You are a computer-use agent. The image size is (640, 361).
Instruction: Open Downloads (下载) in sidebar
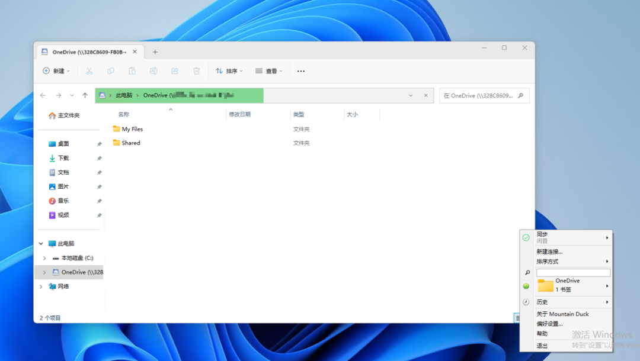coord(59,158)
